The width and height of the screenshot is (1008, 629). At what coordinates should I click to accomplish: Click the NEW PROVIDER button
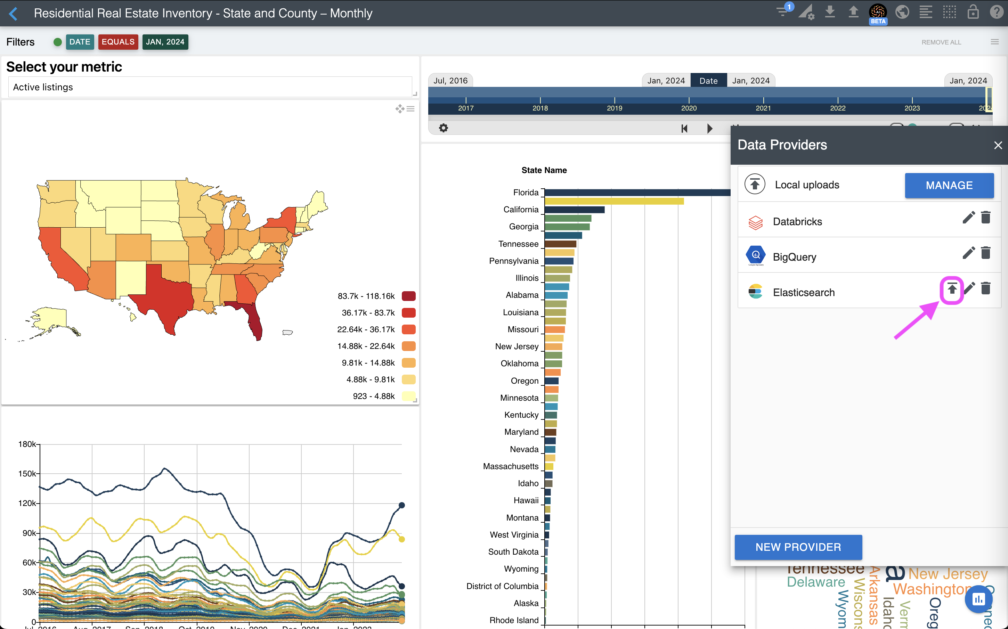(x=798, y=547)
